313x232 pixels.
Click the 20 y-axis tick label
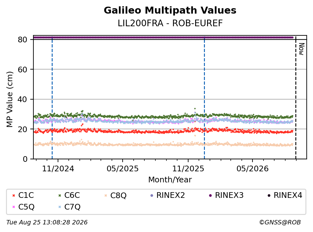tap(22, 129)
